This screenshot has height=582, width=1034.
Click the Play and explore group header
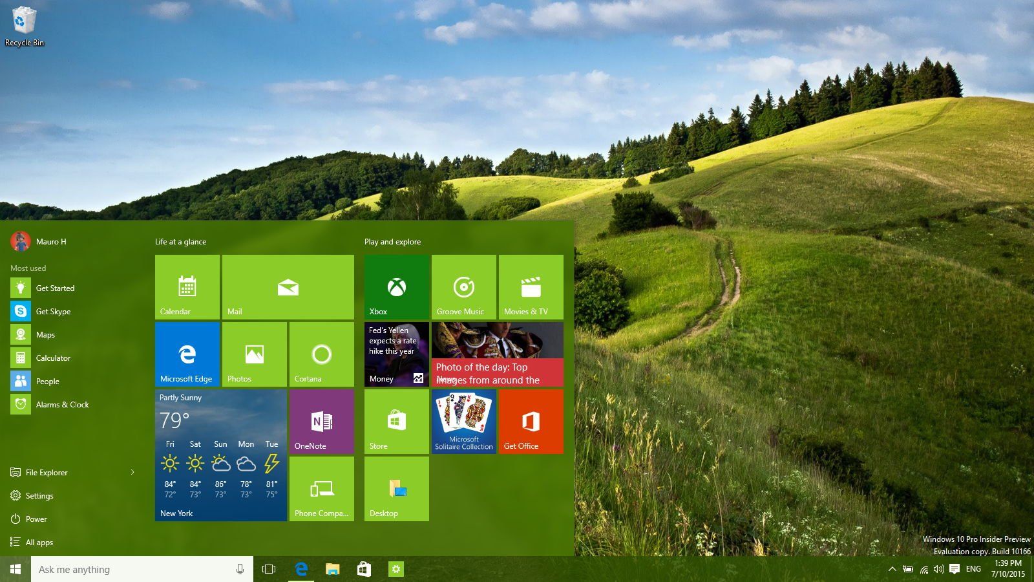(x=392, y=242)
